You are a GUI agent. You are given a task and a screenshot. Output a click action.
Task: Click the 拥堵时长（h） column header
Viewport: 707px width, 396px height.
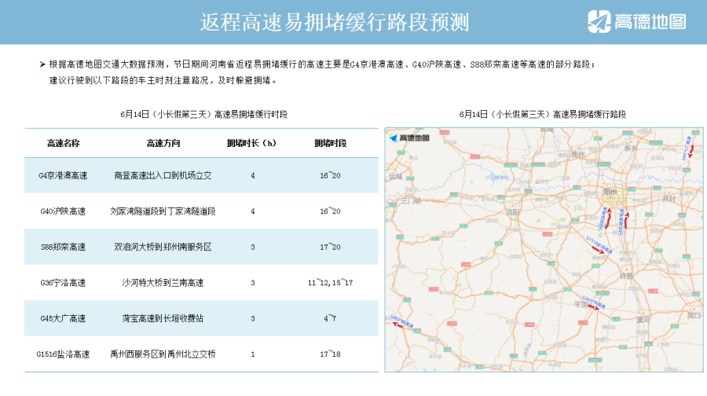point(251,143)
